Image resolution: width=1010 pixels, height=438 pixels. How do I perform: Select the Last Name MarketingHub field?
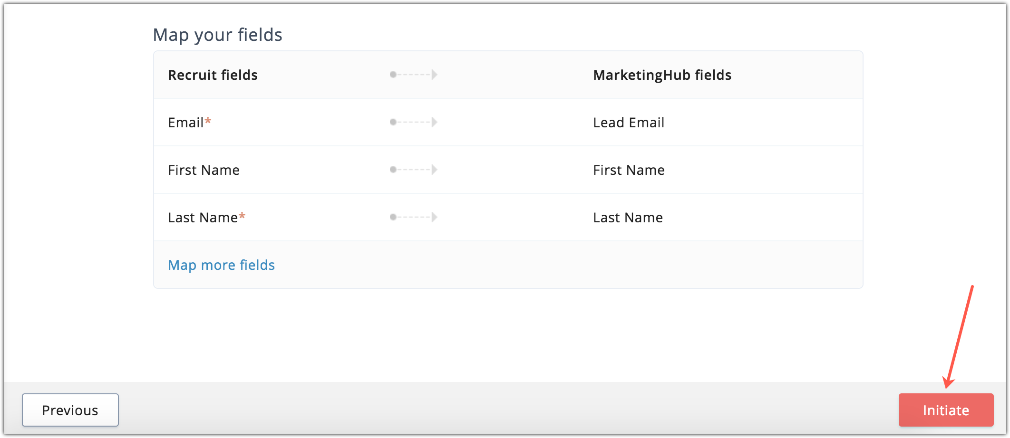628,217
